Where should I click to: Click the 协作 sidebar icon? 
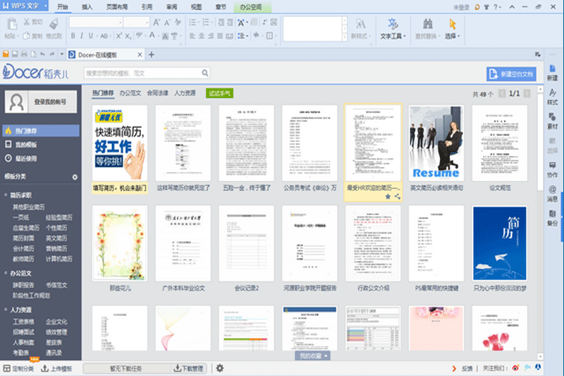552,169
